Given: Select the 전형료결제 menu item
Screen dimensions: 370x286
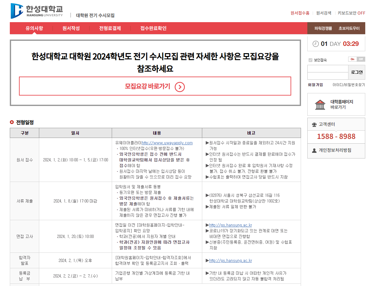Looking at the screenshot, I should coord(110,28).
